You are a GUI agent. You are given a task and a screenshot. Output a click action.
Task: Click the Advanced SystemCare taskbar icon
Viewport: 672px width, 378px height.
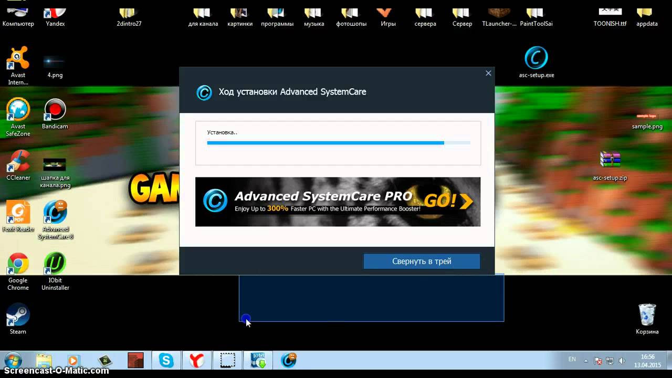click(x=288, y=361)
